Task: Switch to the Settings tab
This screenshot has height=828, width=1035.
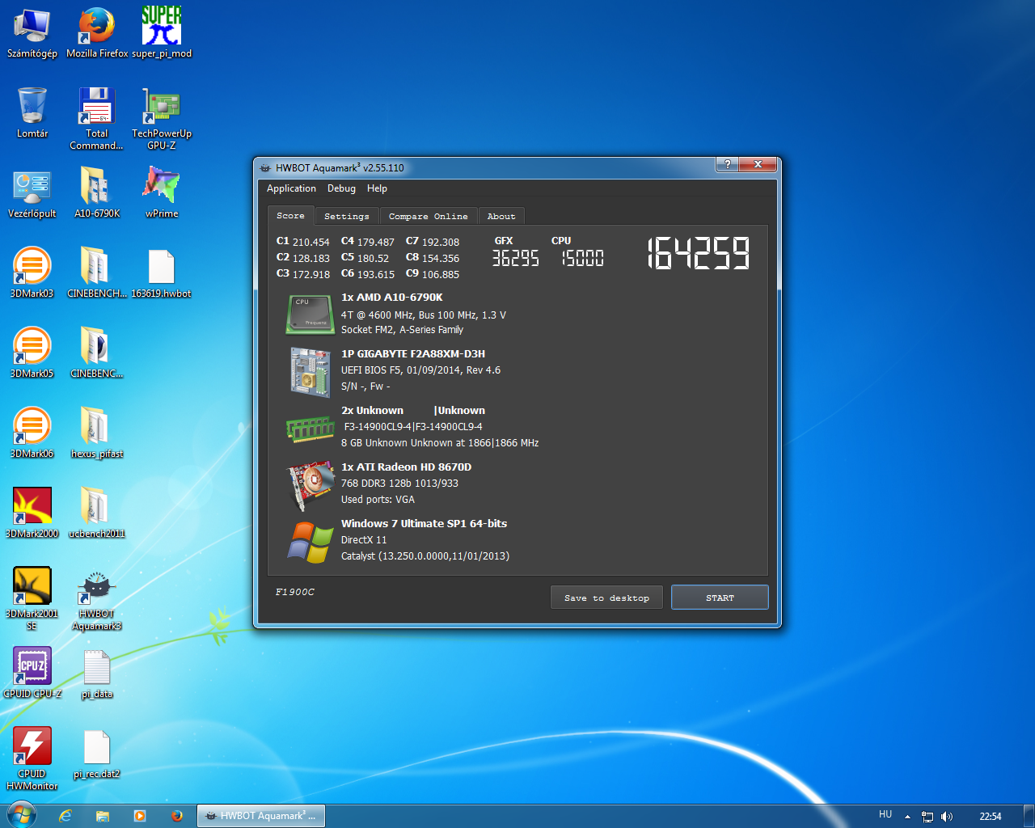Action: tap(346, 216)
